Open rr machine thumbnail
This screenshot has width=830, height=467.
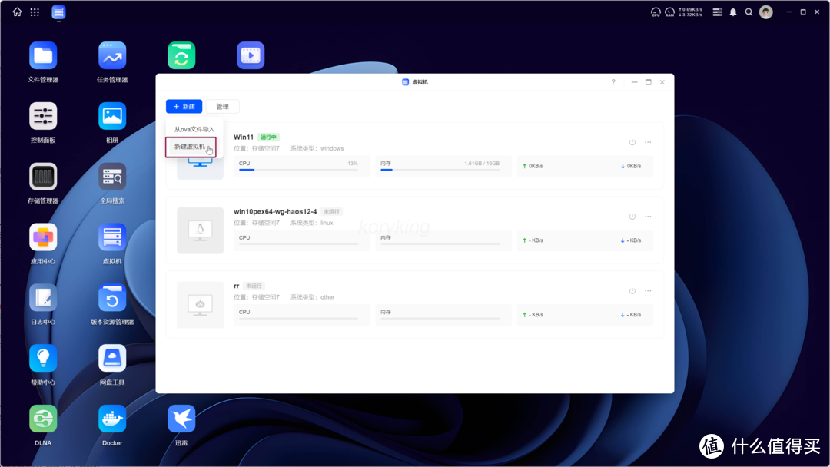200,305
